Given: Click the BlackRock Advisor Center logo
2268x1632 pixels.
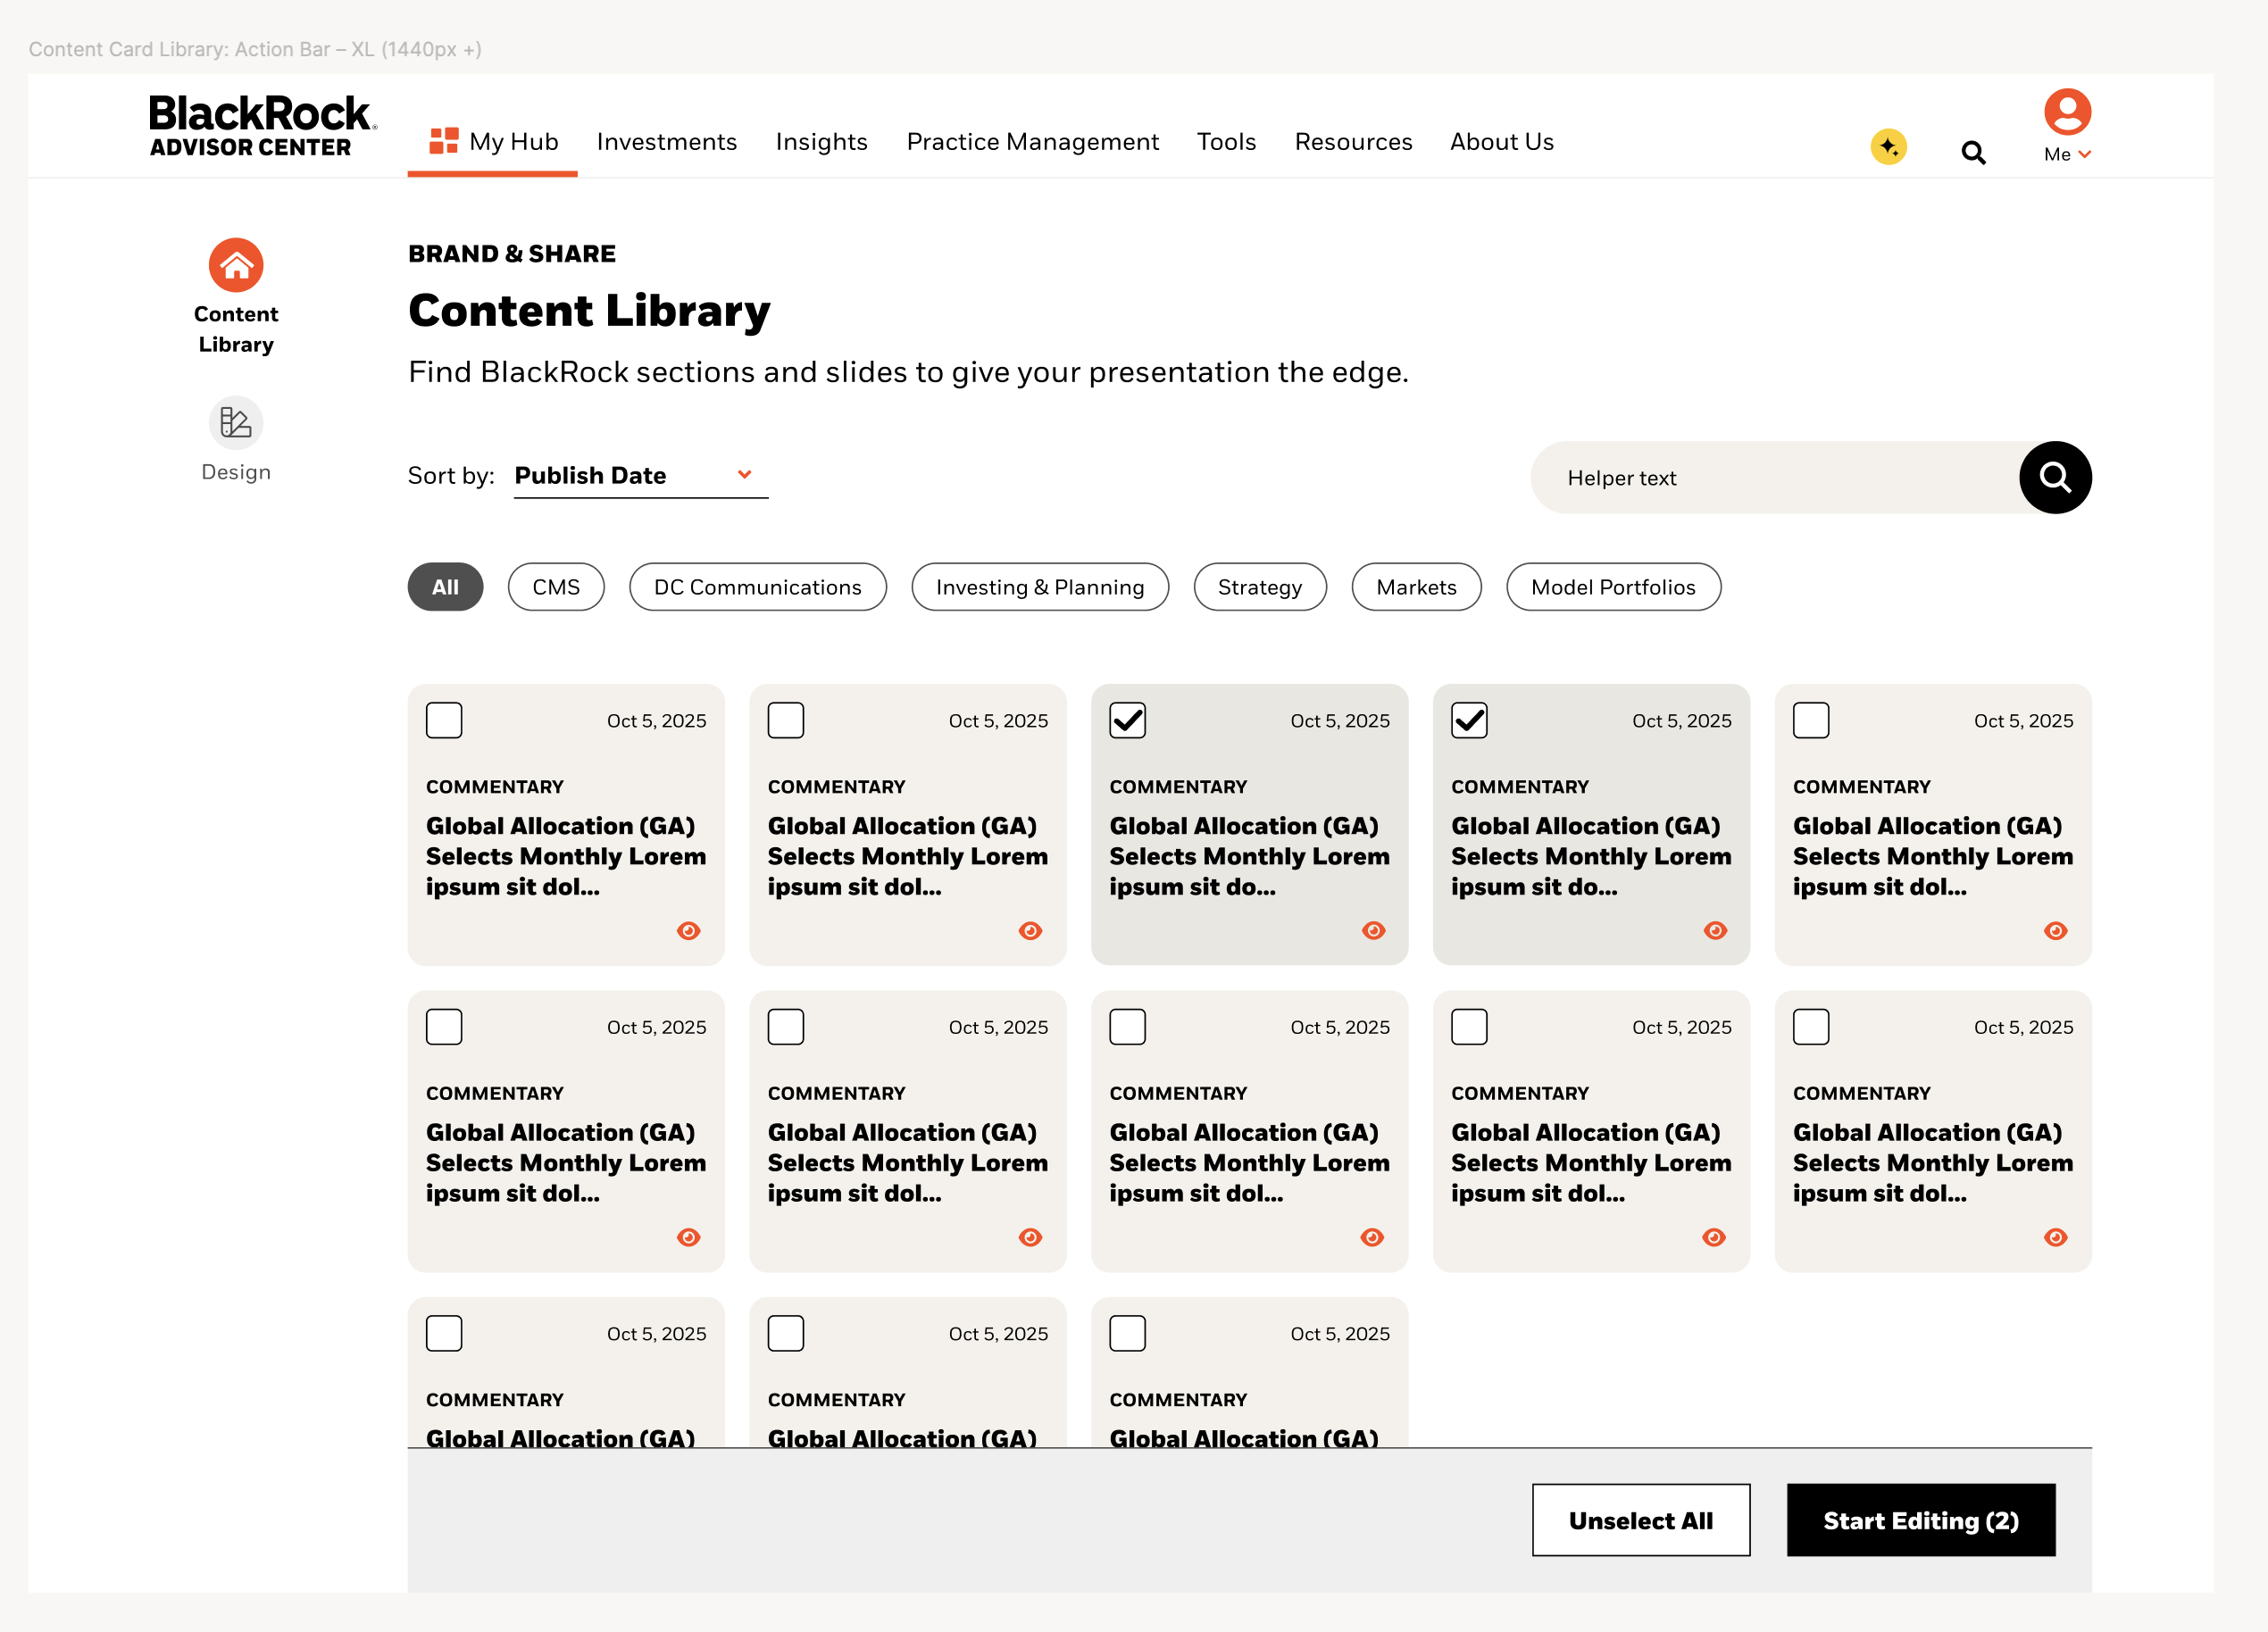Looking at the screenshot, I should tap(262, 126).
